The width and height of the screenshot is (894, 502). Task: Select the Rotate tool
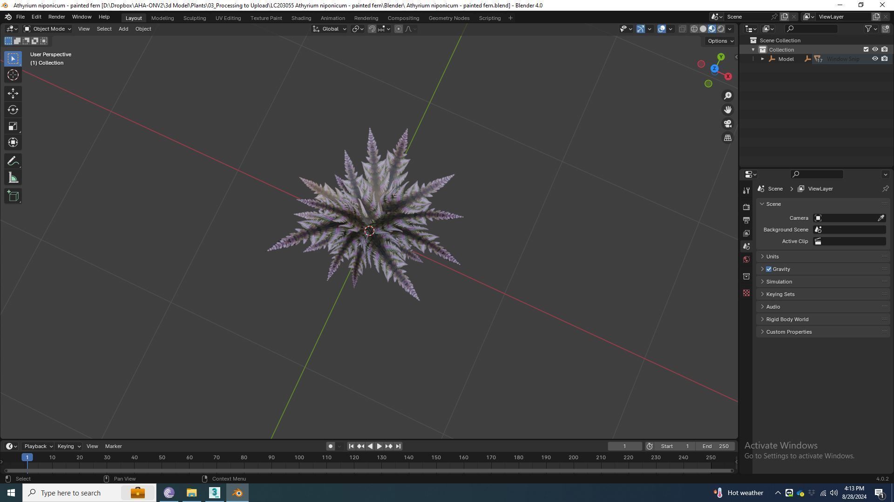[x=13, y=110]
